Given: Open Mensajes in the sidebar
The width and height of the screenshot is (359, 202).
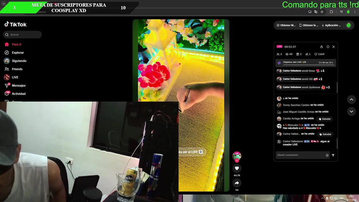Looking at the screenshot, I should point(15,86).
